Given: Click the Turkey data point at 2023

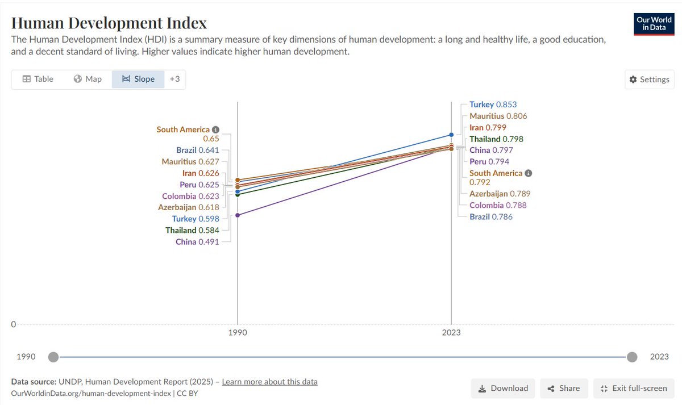Looking at the screenshot, I should point(451,135).
